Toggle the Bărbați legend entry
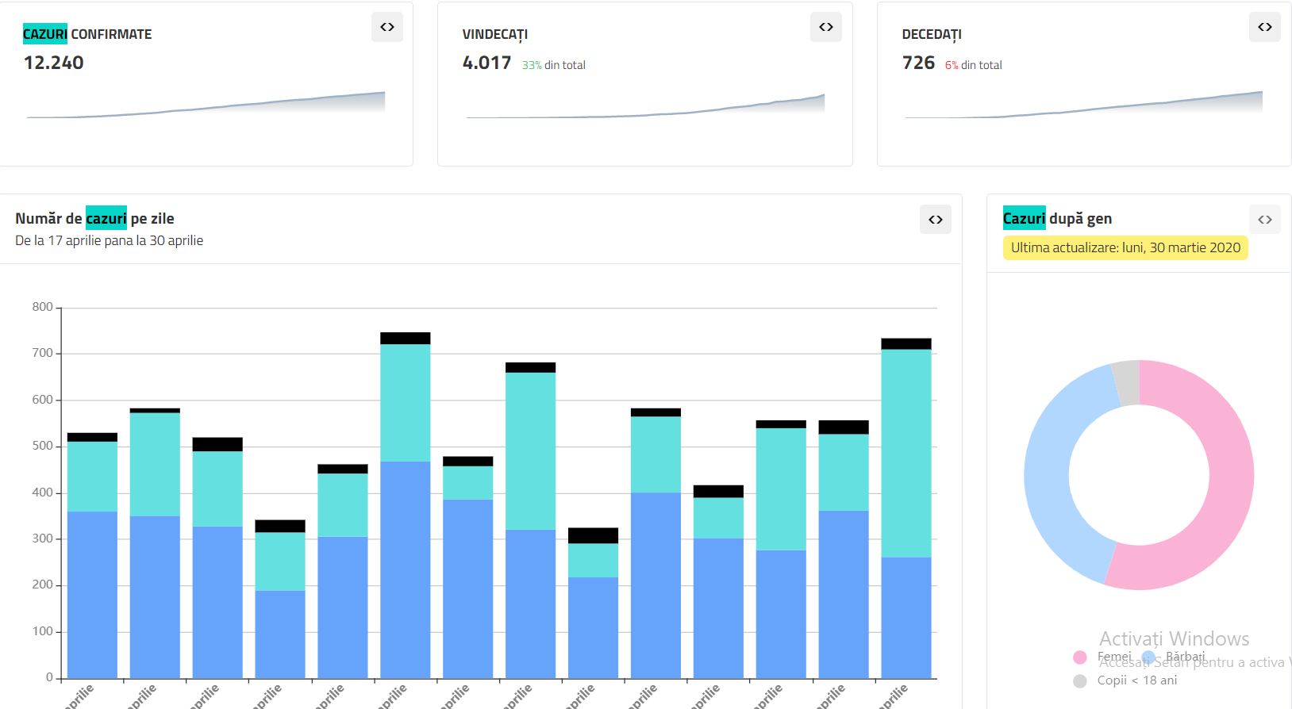1292x709 pixels. tap(1175, 657)
